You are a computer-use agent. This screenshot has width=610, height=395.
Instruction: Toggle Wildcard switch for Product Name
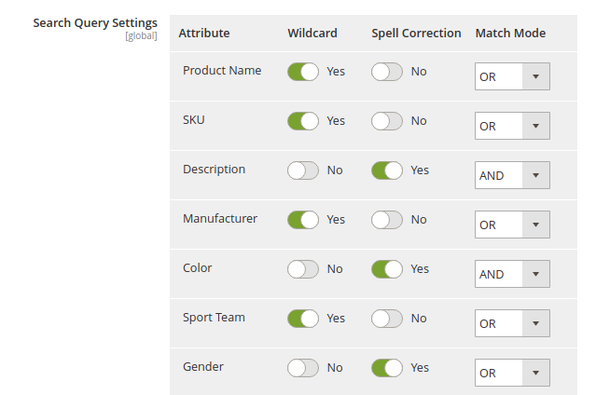(x=303, y=72)
